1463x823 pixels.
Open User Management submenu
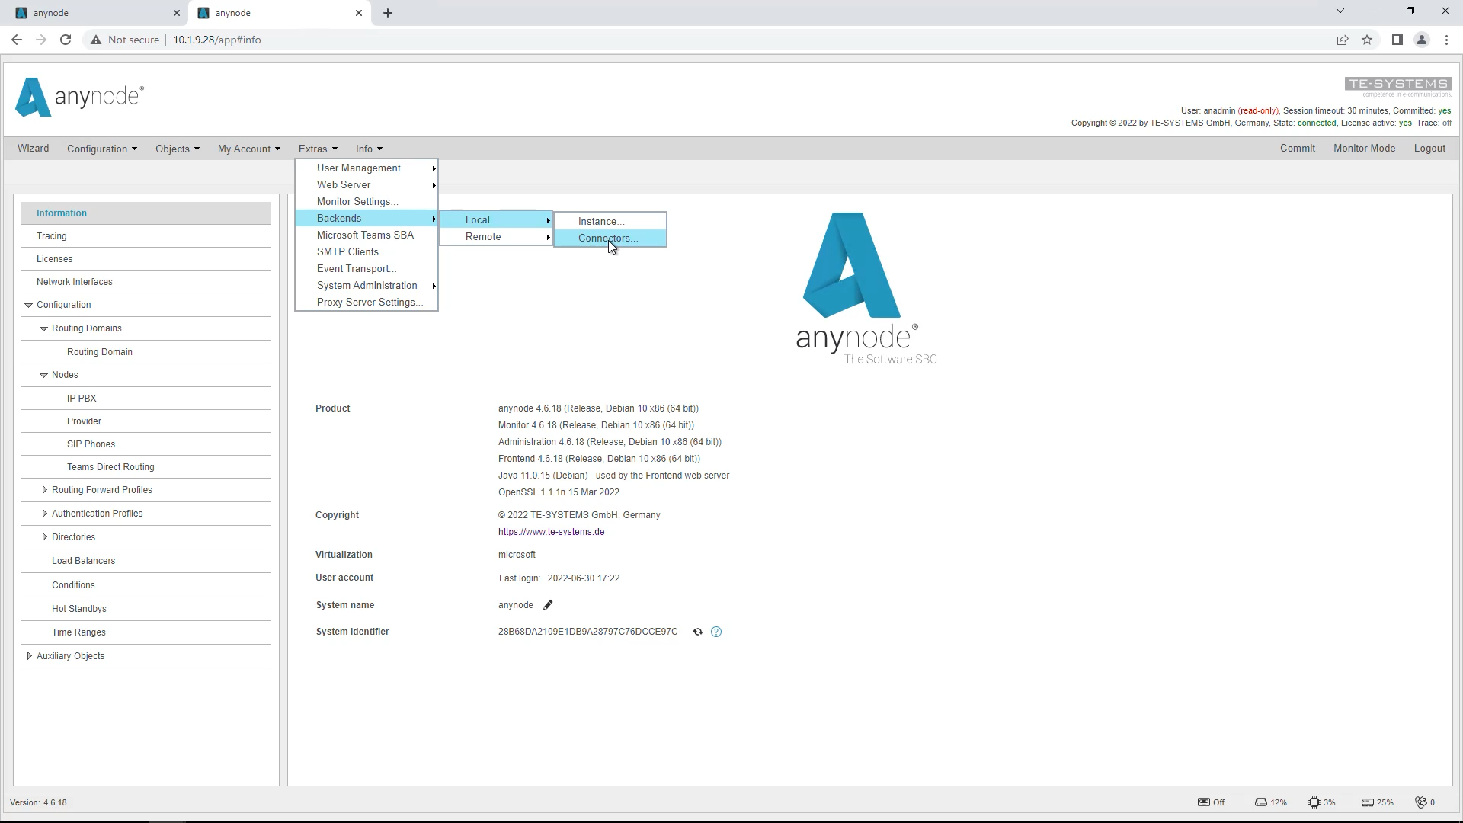(x=367, y=168)
